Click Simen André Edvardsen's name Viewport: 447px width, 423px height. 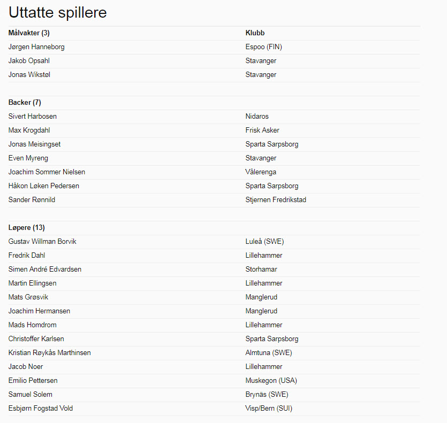(x=45, y=270)
